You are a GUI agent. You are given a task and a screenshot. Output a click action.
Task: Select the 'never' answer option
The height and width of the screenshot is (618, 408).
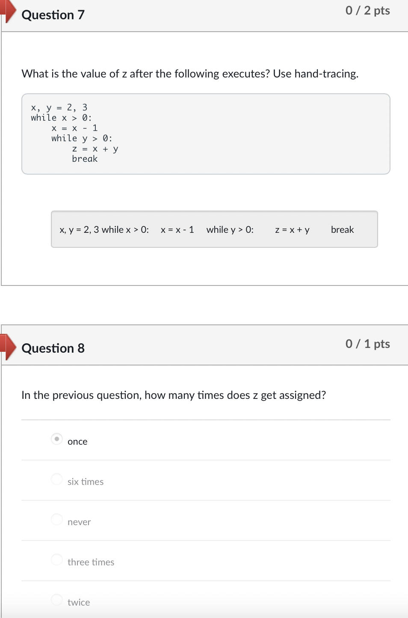56,519
